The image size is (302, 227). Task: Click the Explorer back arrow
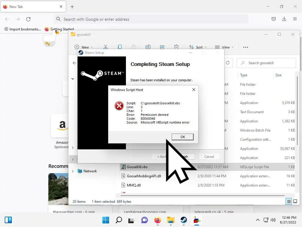tap(75, 63)
